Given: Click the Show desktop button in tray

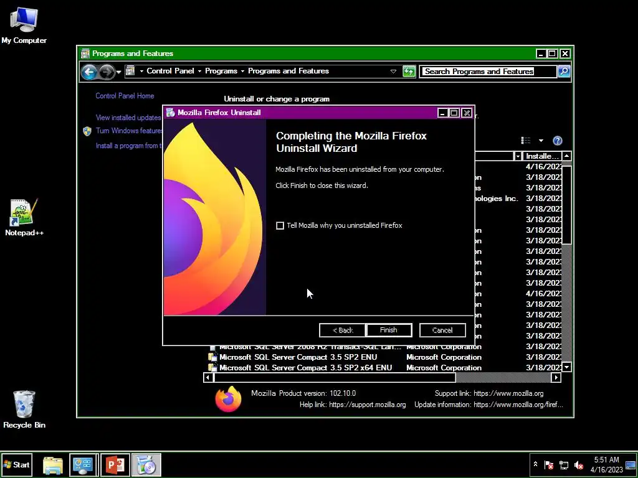Looking at the screenshot, I should pos(631,464).
